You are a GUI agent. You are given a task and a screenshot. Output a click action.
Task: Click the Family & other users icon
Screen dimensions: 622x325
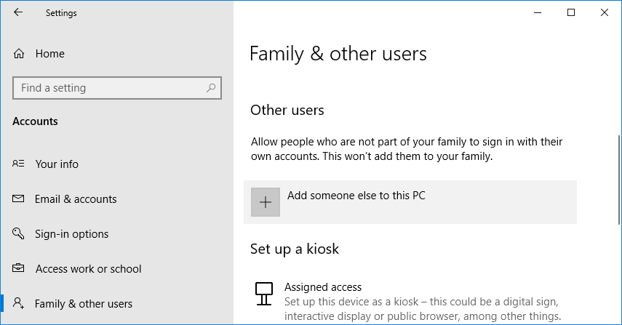click(20, 304)
